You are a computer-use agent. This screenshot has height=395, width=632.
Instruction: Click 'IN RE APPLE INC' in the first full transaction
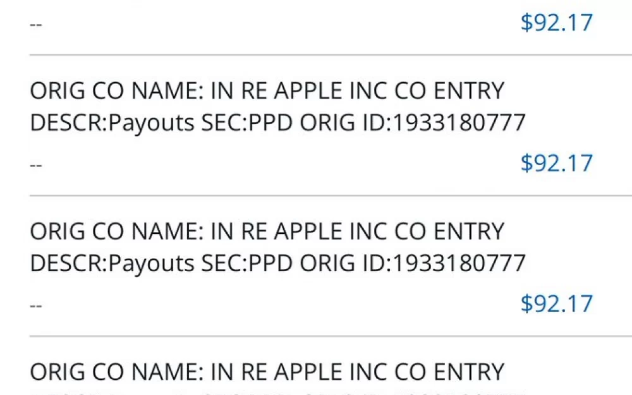pos(299,90)
